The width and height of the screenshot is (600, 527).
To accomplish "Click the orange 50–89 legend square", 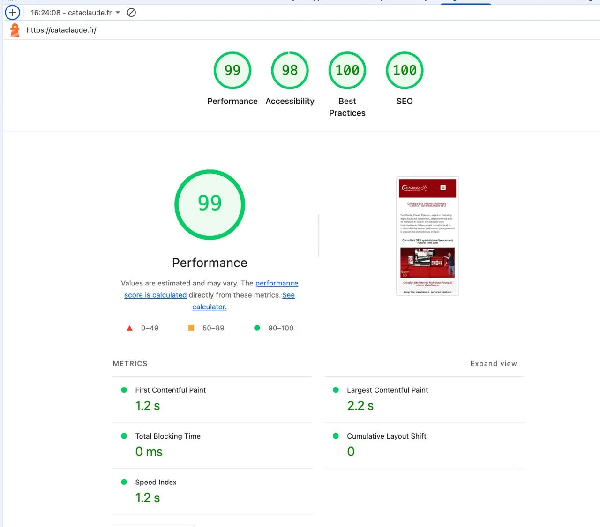I will 191,328.
